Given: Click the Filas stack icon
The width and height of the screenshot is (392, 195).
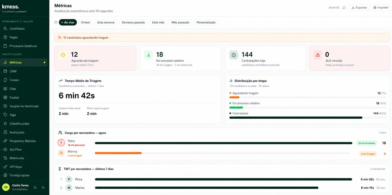Looking at the screenshot, I should point(5,89).
